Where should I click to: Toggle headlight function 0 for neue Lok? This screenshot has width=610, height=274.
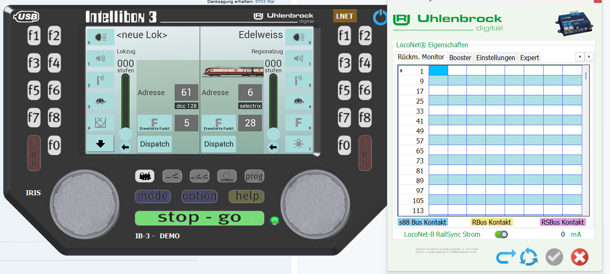coord(100,37)
